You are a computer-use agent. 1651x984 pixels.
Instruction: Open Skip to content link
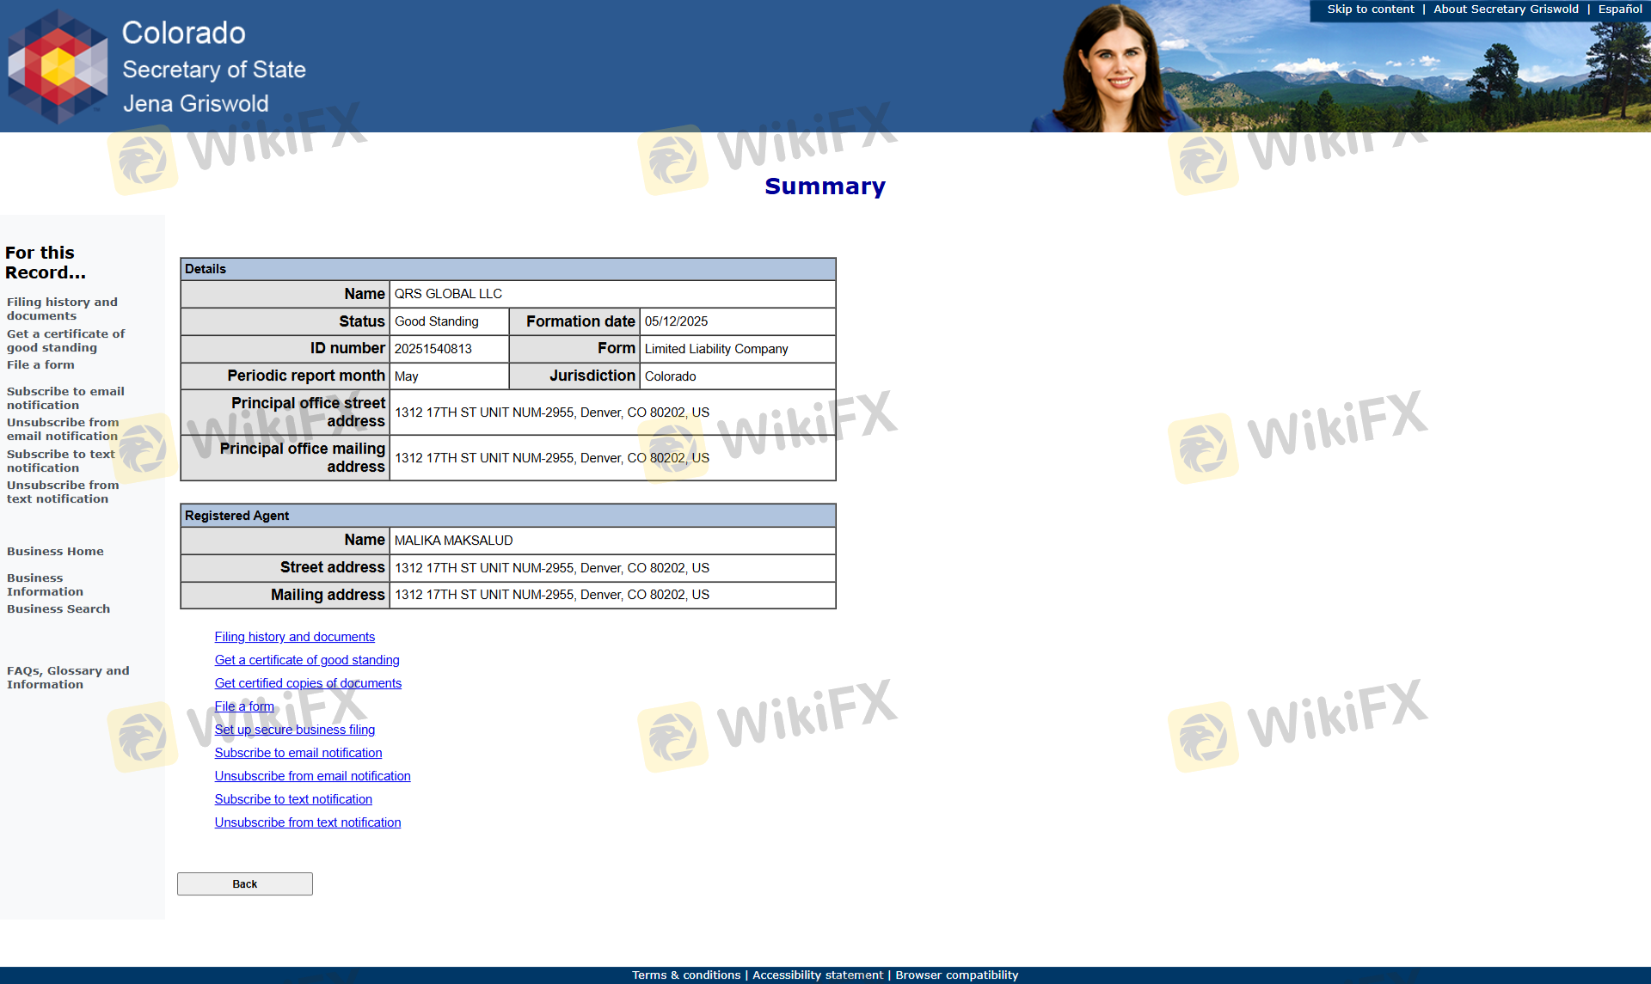coord(1370,9)
